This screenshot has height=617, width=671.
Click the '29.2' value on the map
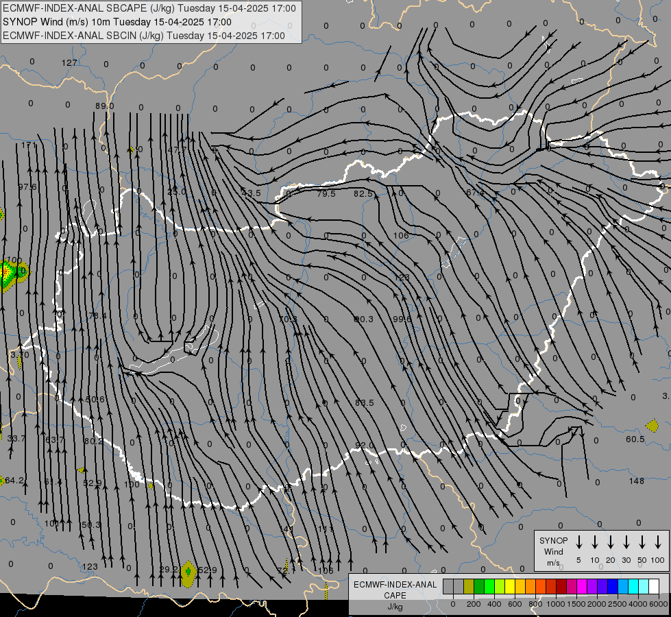point(169,570)
